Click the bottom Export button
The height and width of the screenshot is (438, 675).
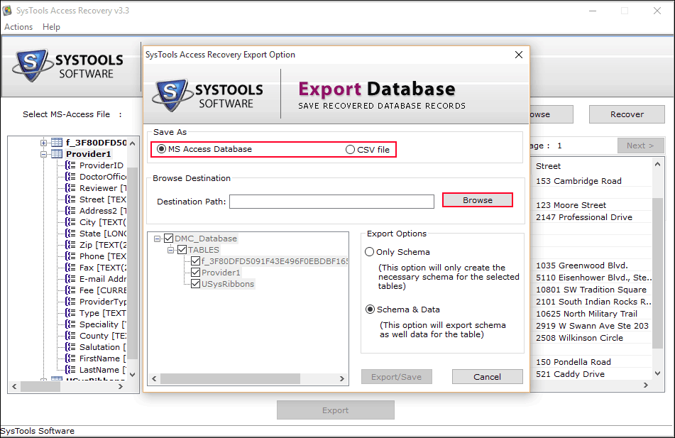coord(335,410)
